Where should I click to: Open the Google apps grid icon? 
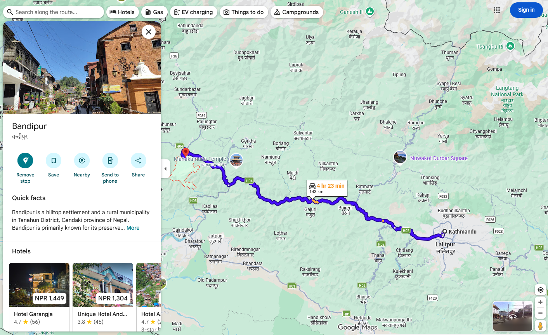(497, 10)
